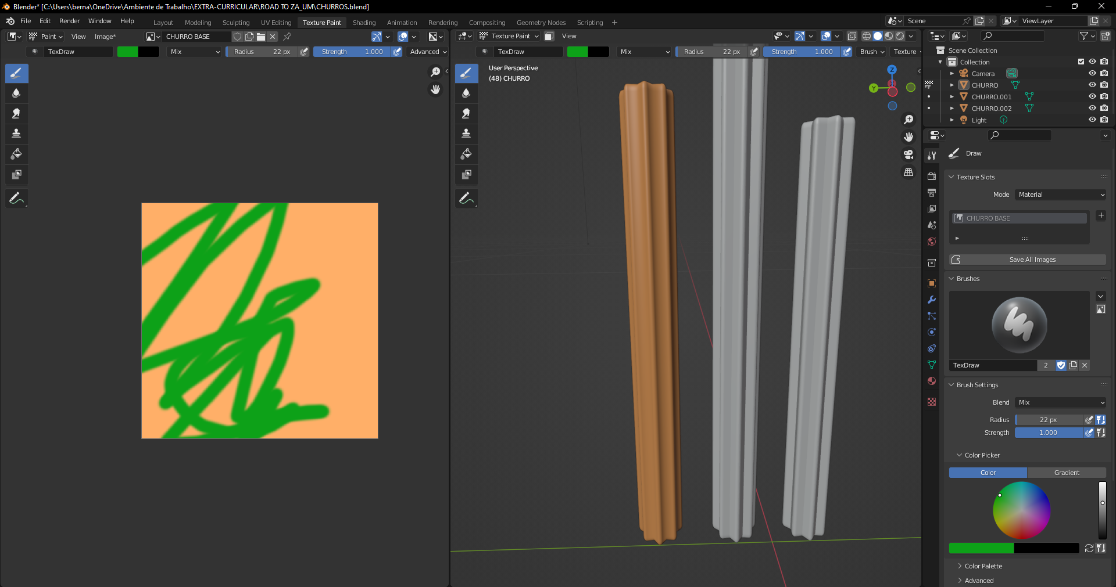Select the Fill bucket tool in the image editor

point(16,154)
